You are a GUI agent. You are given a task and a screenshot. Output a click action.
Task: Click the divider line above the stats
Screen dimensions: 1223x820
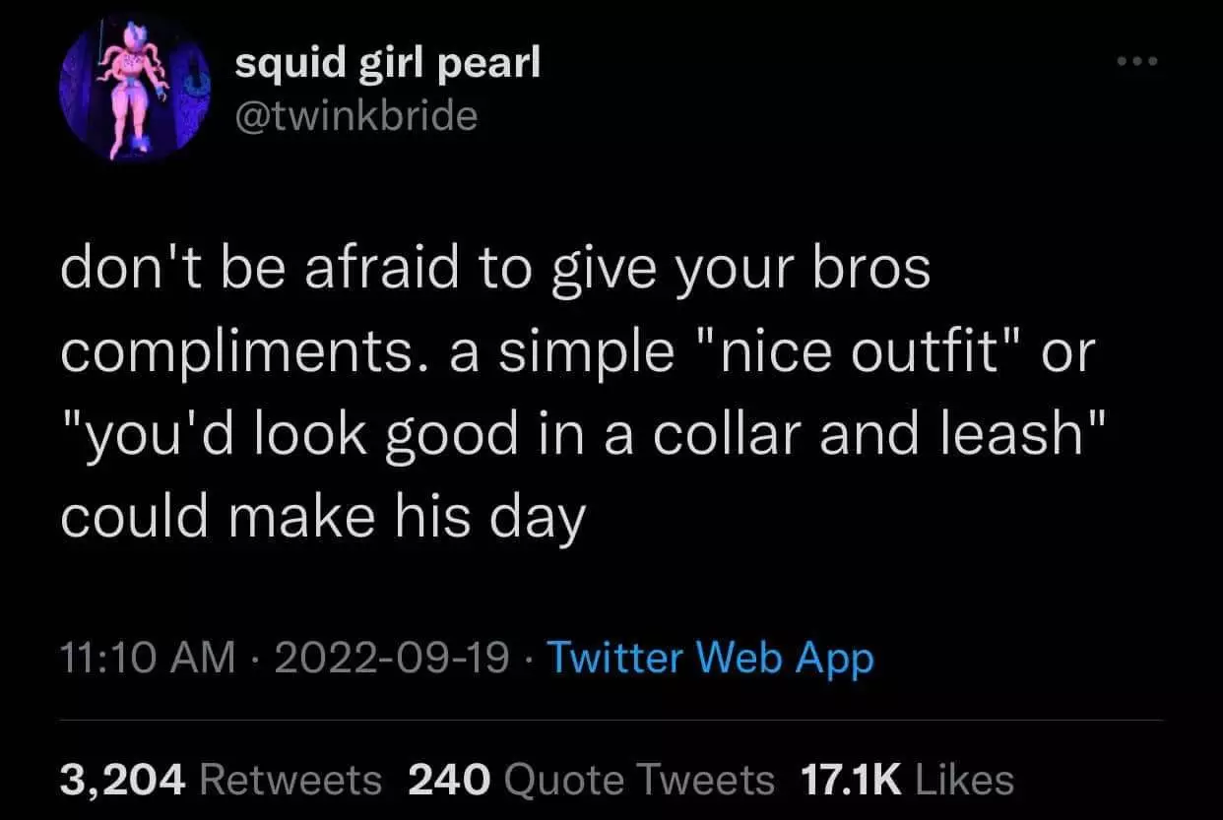coord(611,720)
